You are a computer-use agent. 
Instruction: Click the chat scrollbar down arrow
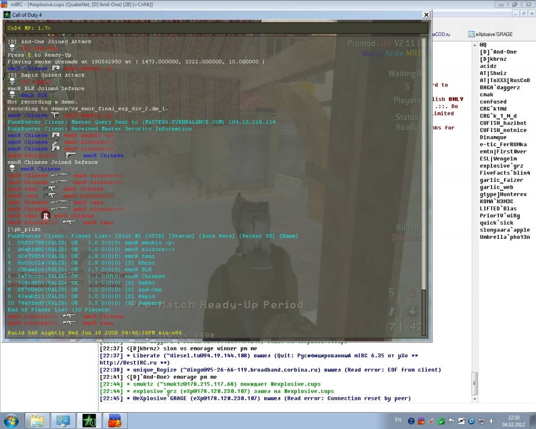(x=475, y=399)
